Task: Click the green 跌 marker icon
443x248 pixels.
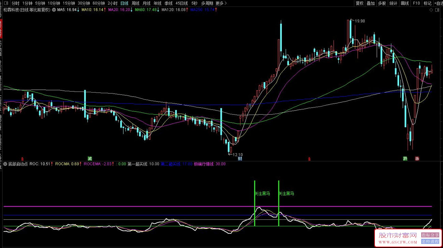Action: [405, 159]
